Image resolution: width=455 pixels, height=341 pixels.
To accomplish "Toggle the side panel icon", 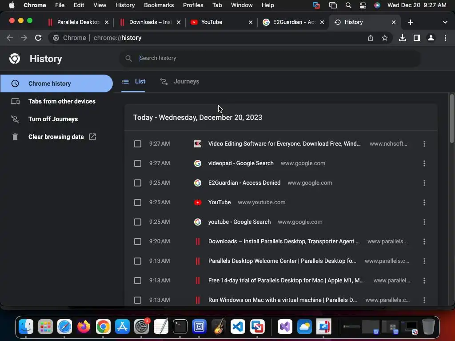I will click(x=417, y=38).
